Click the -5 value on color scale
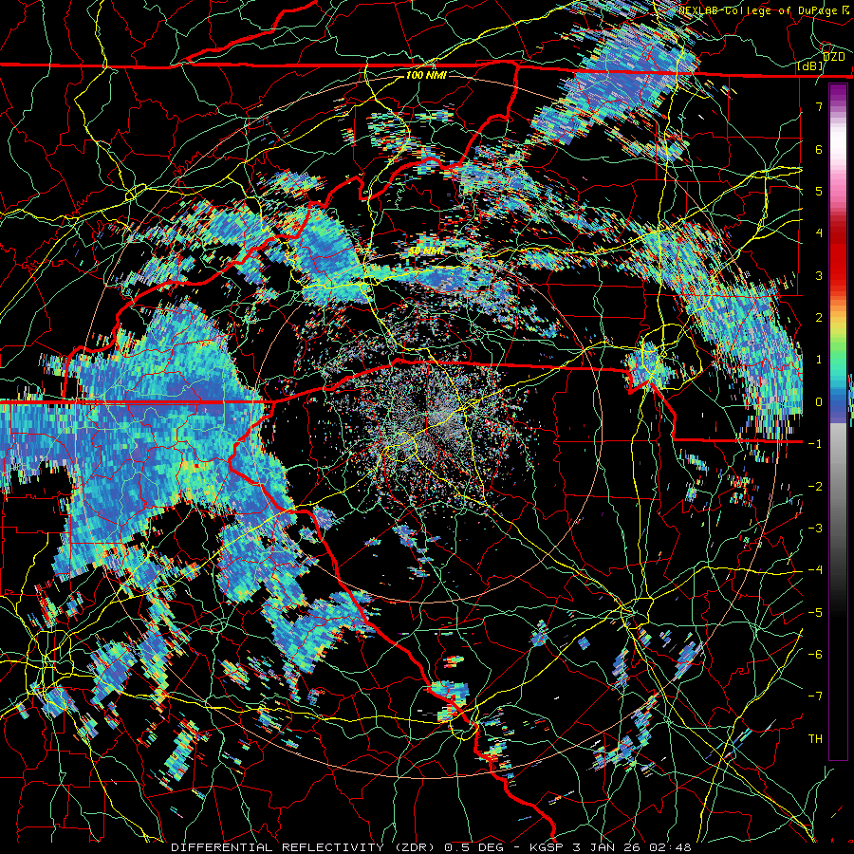Screen dimensions: 854x854 [x=814, y=613]
